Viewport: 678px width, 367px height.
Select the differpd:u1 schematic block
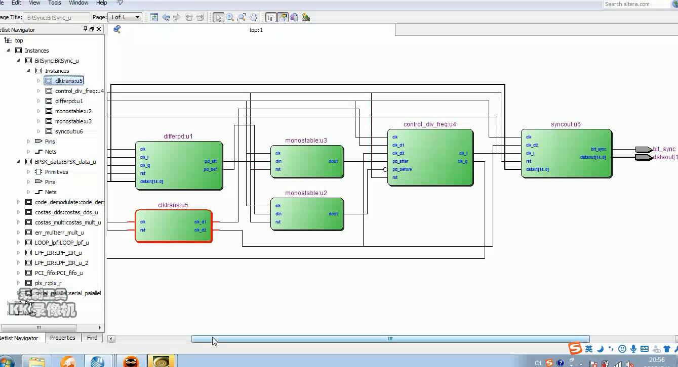(179, 165)
